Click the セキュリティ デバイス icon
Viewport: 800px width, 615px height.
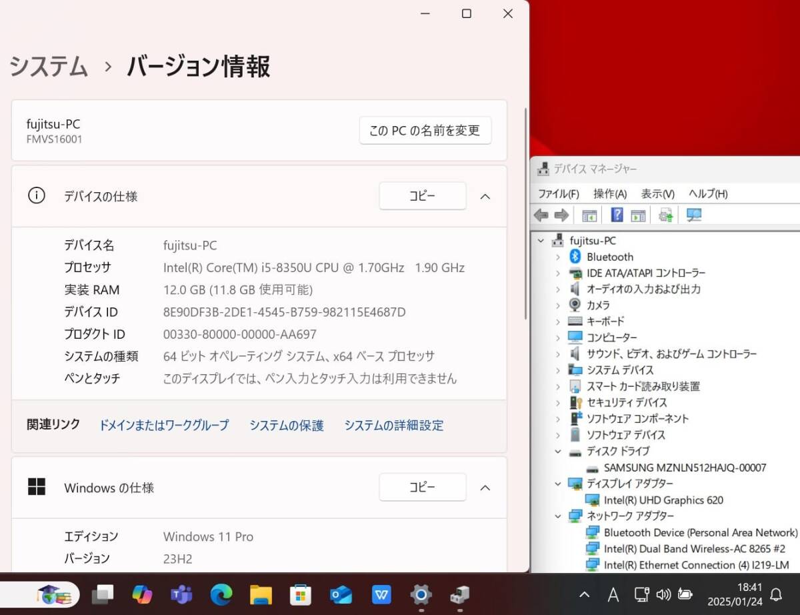click(x=576, y=402)
